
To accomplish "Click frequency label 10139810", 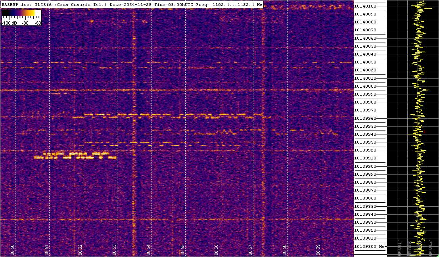I will [x=365, y=238].
